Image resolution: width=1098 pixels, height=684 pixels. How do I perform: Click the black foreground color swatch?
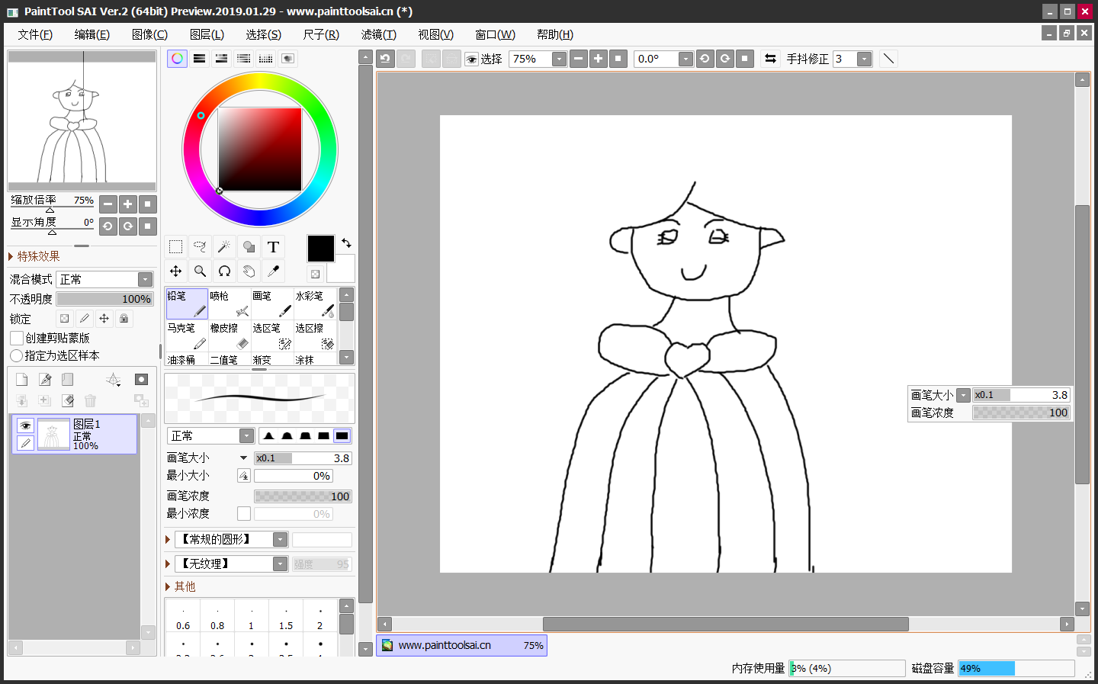(x=321, y=249)
